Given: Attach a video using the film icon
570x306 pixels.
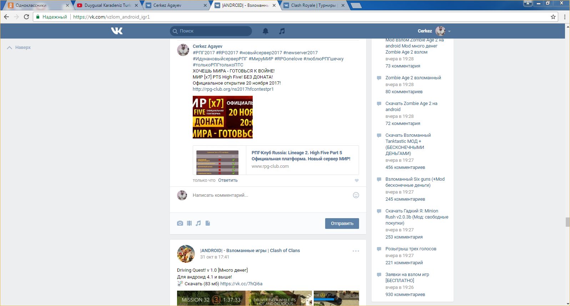Looking at the screenshot, I should (x=189, y=223).
